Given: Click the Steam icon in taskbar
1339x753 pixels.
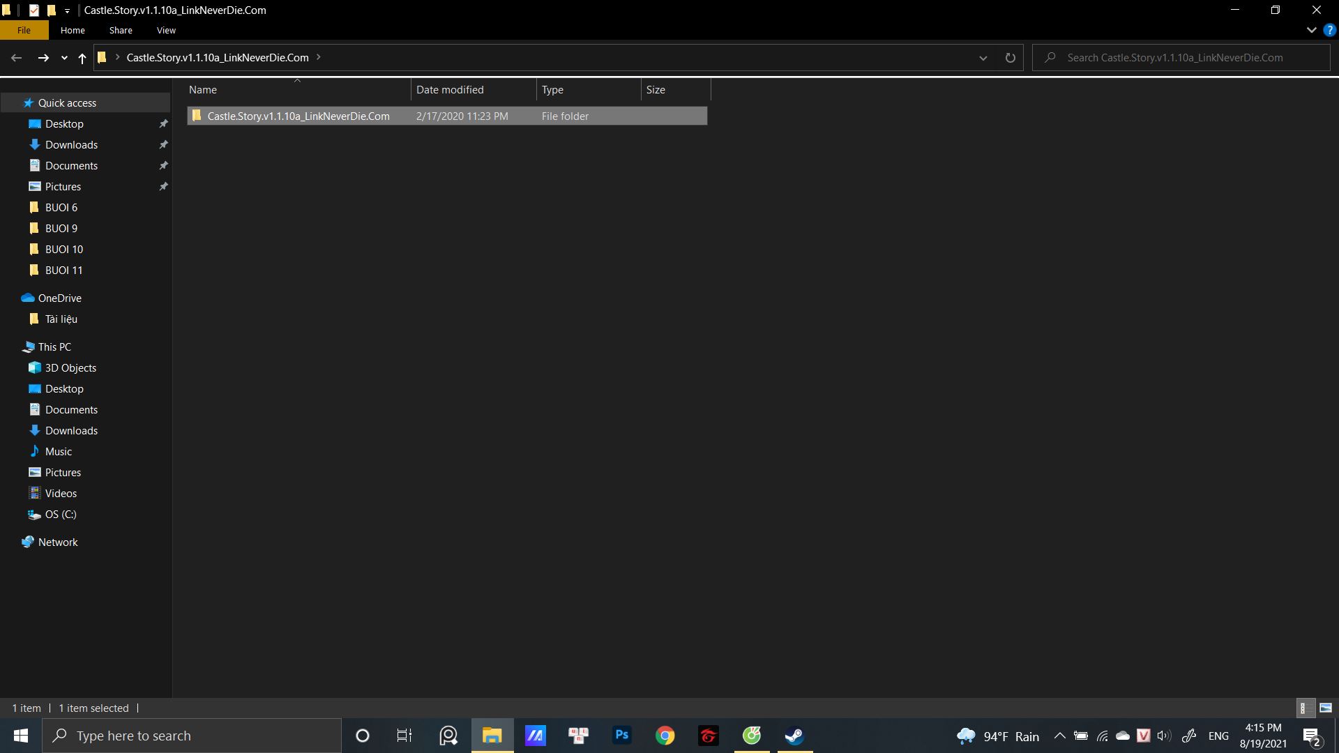Looking at the screenshot, I should (x=793, y=735).
